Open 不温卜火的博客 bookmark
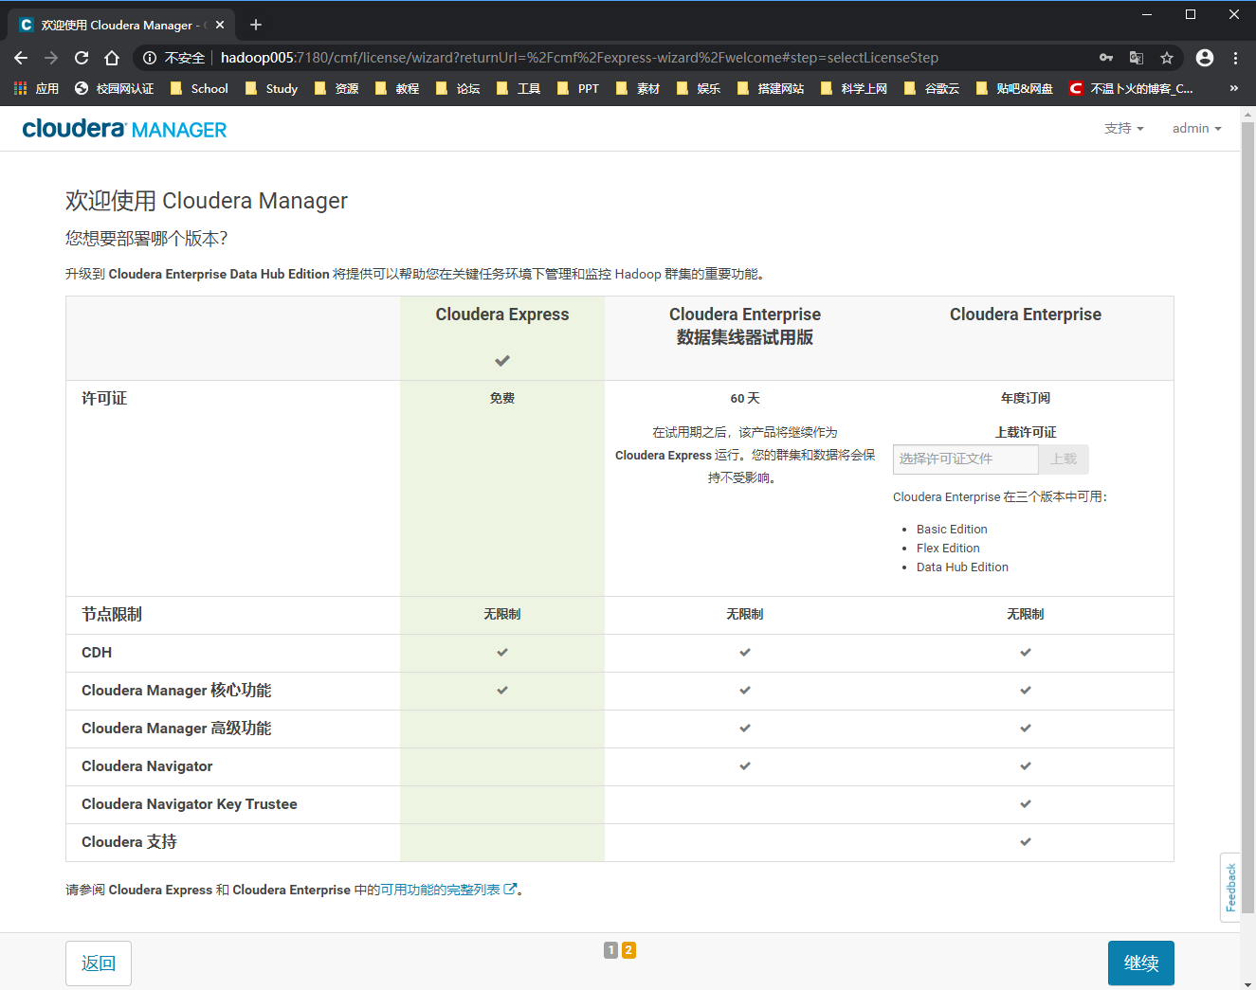Viewport: 1256px width, 990px height. click(1131, 88)
